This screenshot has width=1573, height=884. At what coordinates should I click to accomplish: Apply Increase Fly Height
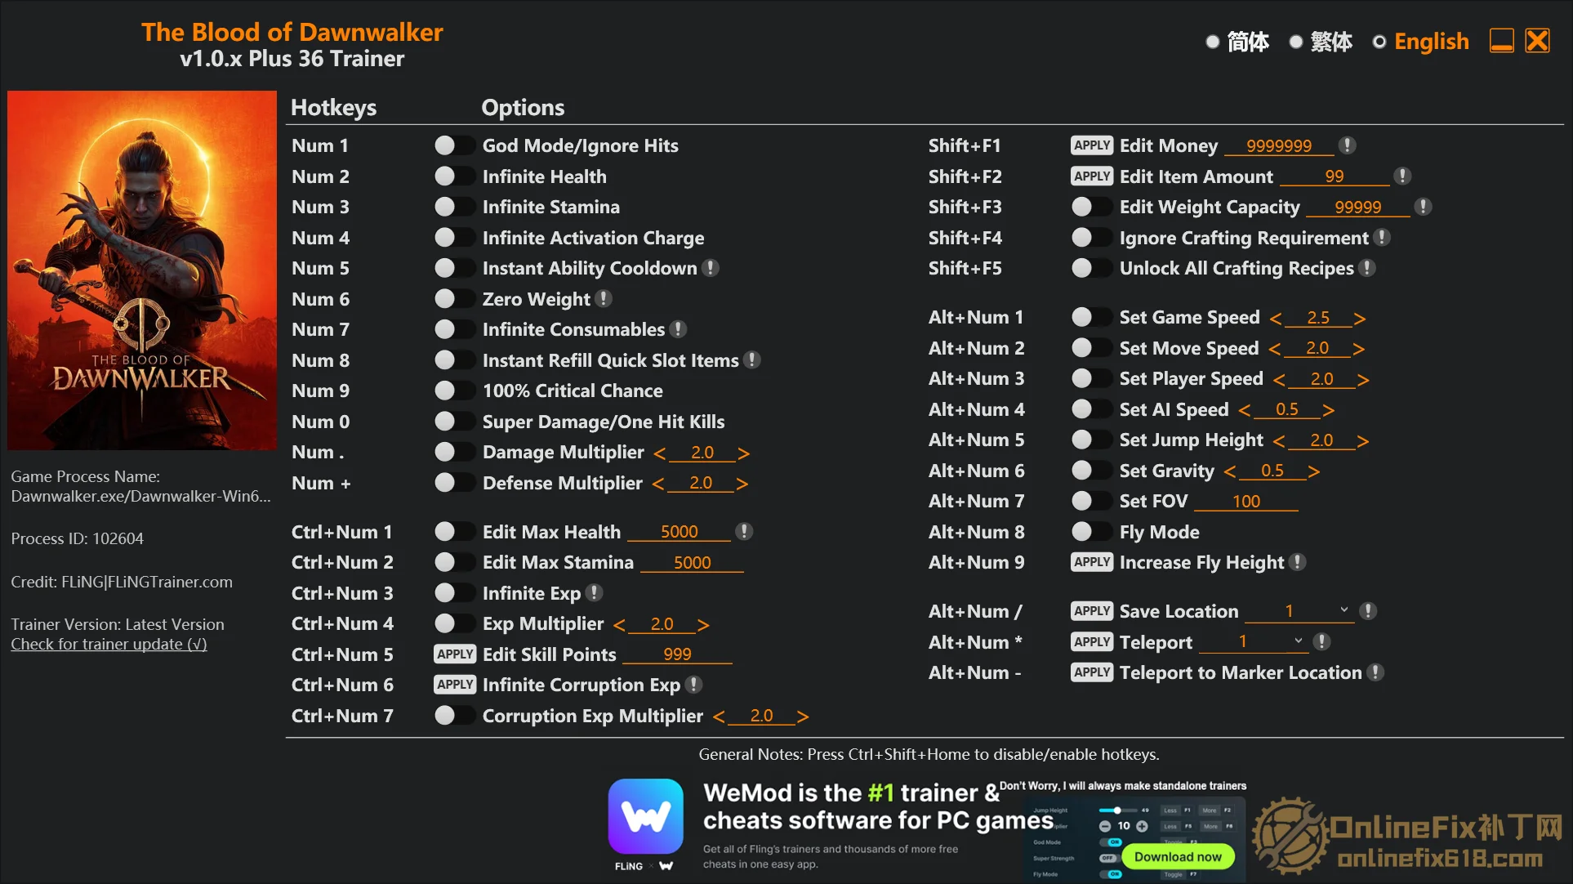coord(1092,562)
